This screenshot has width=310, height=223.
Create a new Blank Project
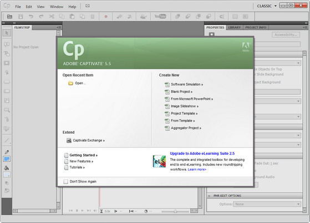point(182,92)
